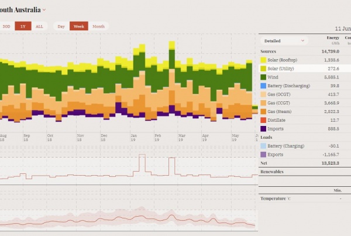Set interval to Day
Image resolution: width=351 pixels, height=236 pixels.
pyautogui.click(x=61, y=26)
